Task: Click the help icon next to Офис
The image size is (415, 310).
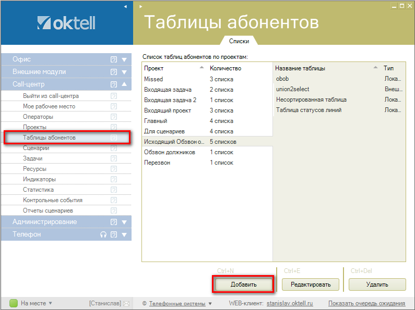Action: (114, 59)
